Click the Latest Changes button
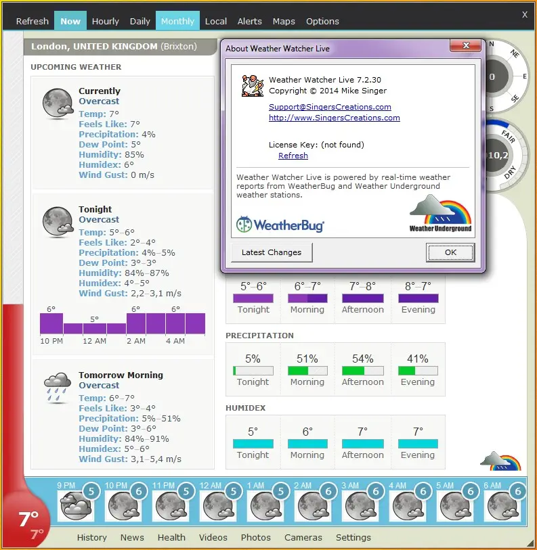The image size is (537, 550). [x=272, y=252]
